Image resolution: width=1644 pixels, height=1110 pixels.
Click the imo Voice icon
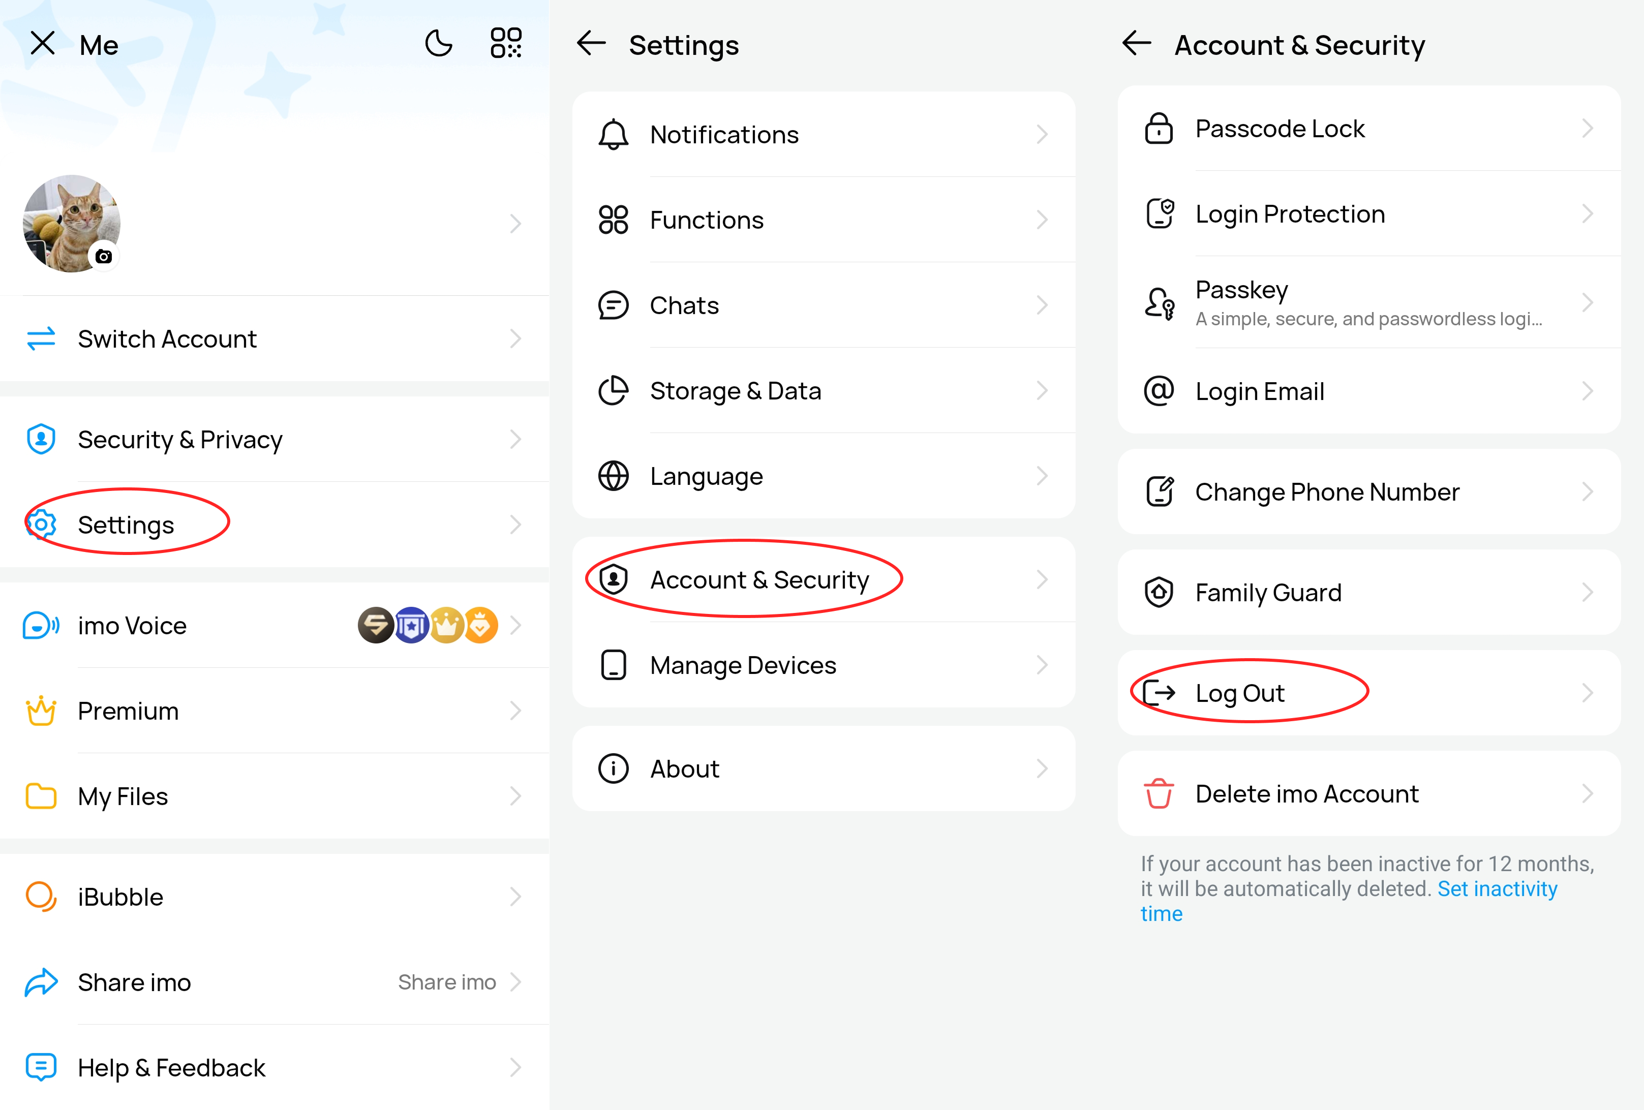coord(41,626)
